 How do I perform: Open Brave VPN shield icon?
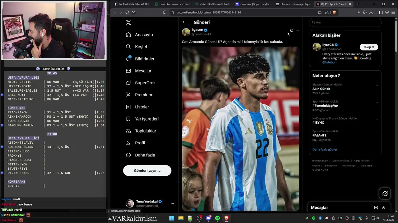387,12
